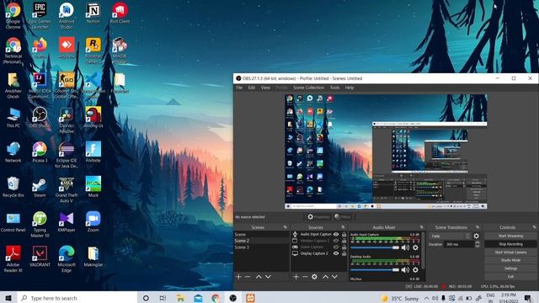Select Scene 2 in the Scenes list

[262, 241]
